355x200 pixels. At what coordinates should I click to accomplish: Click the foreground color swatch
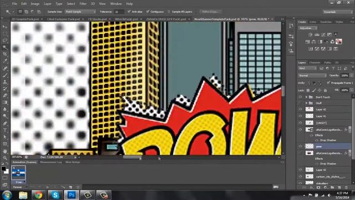coord(3,169)
